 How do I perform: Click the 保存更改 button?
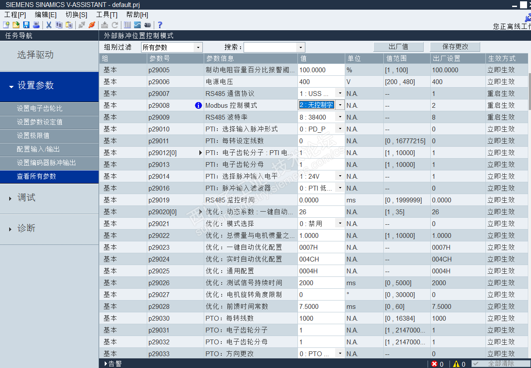tap(455, 46)
